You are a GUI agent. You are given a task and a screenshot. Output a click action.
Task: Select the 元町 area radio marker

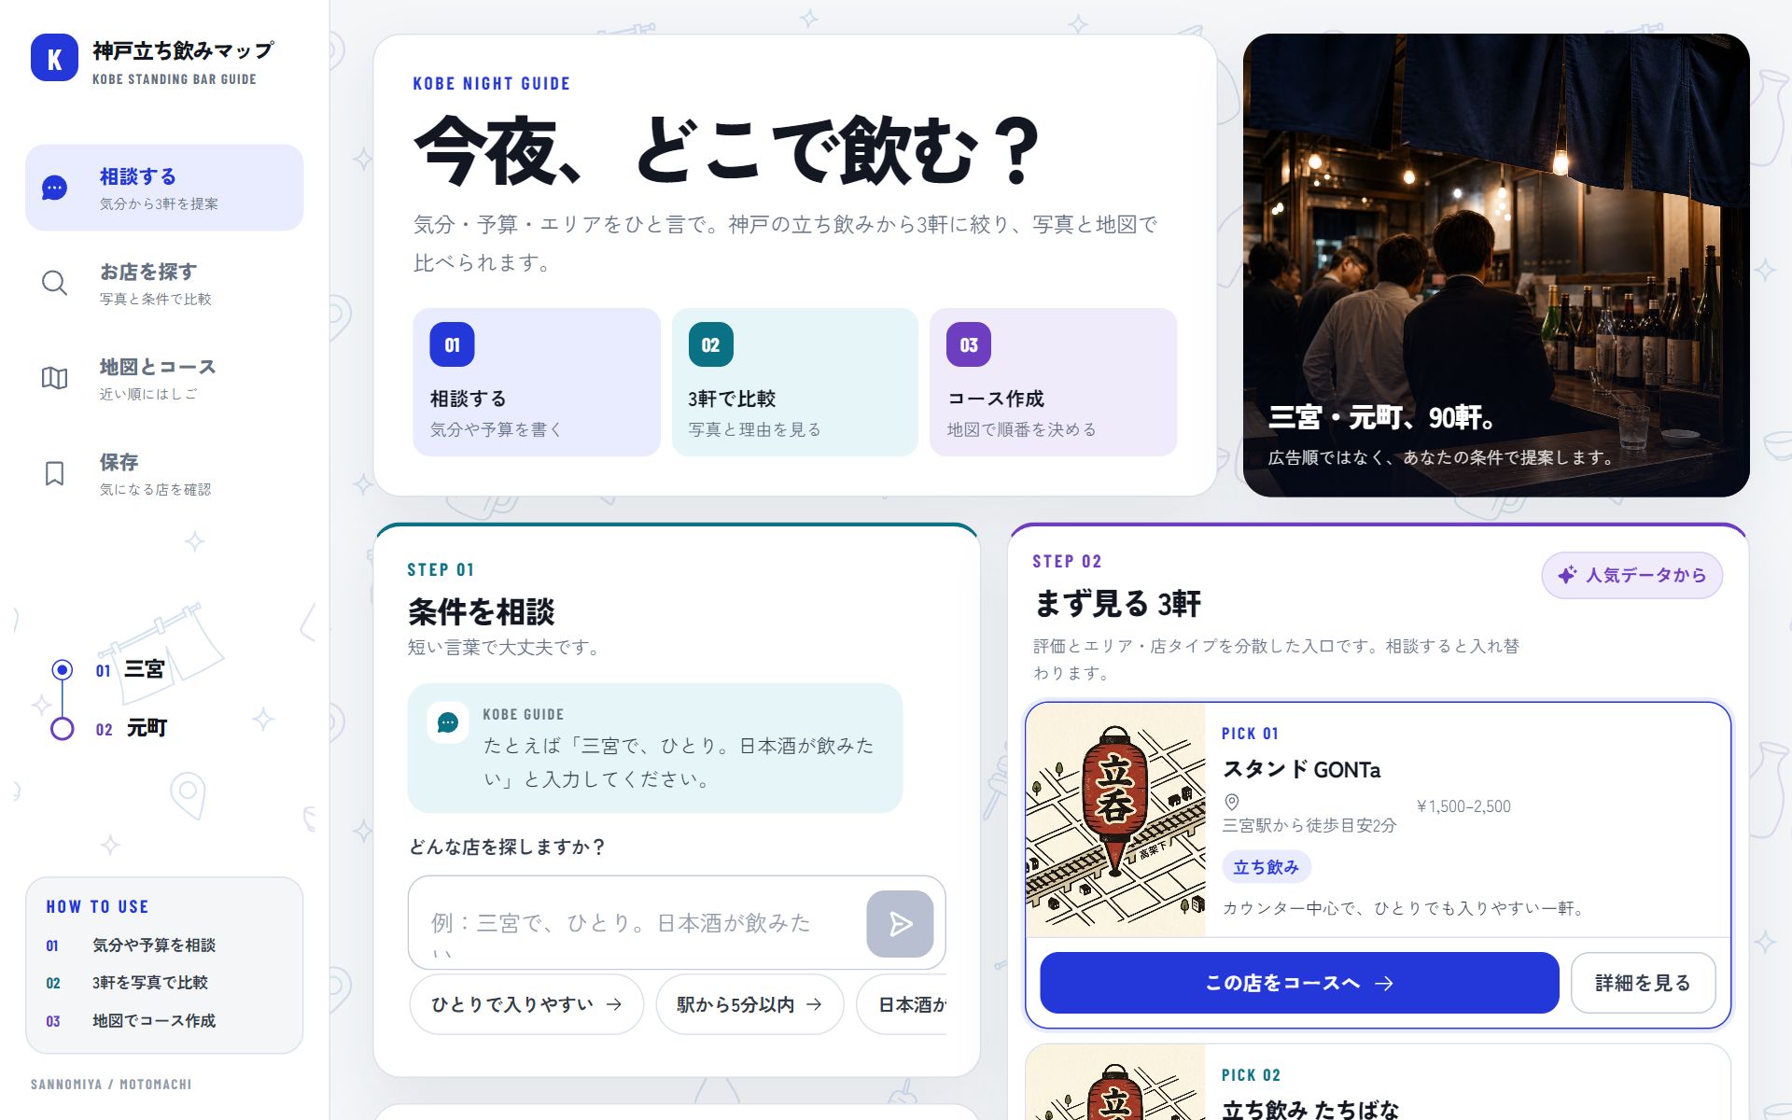tap(63, 729)
